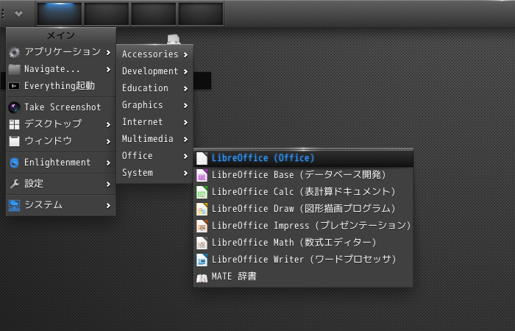
Task: Expand the Internet submenu arrow
Action: point(185,122)
